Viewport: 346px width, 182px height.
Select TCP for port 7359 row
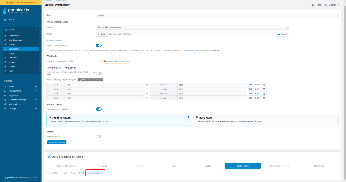coord(251,94)
